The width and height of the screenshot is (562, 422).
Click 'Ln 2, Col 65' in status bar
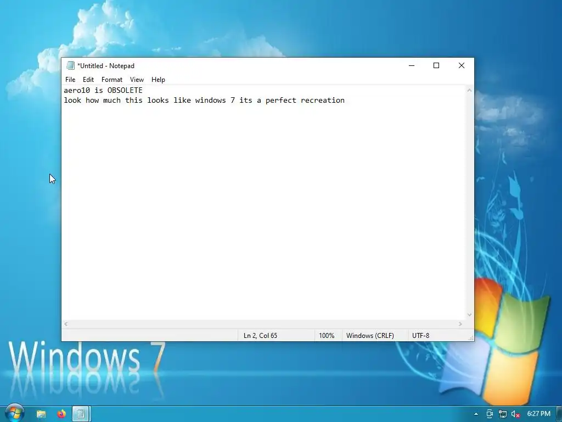[261, 336]
